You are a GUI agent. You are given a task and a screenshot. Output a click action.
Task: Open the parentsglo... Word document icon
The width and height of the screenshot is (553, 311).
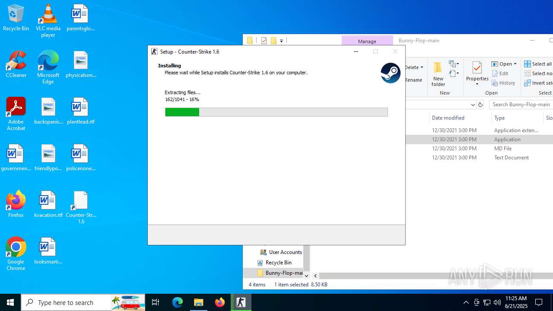point(80,18)
